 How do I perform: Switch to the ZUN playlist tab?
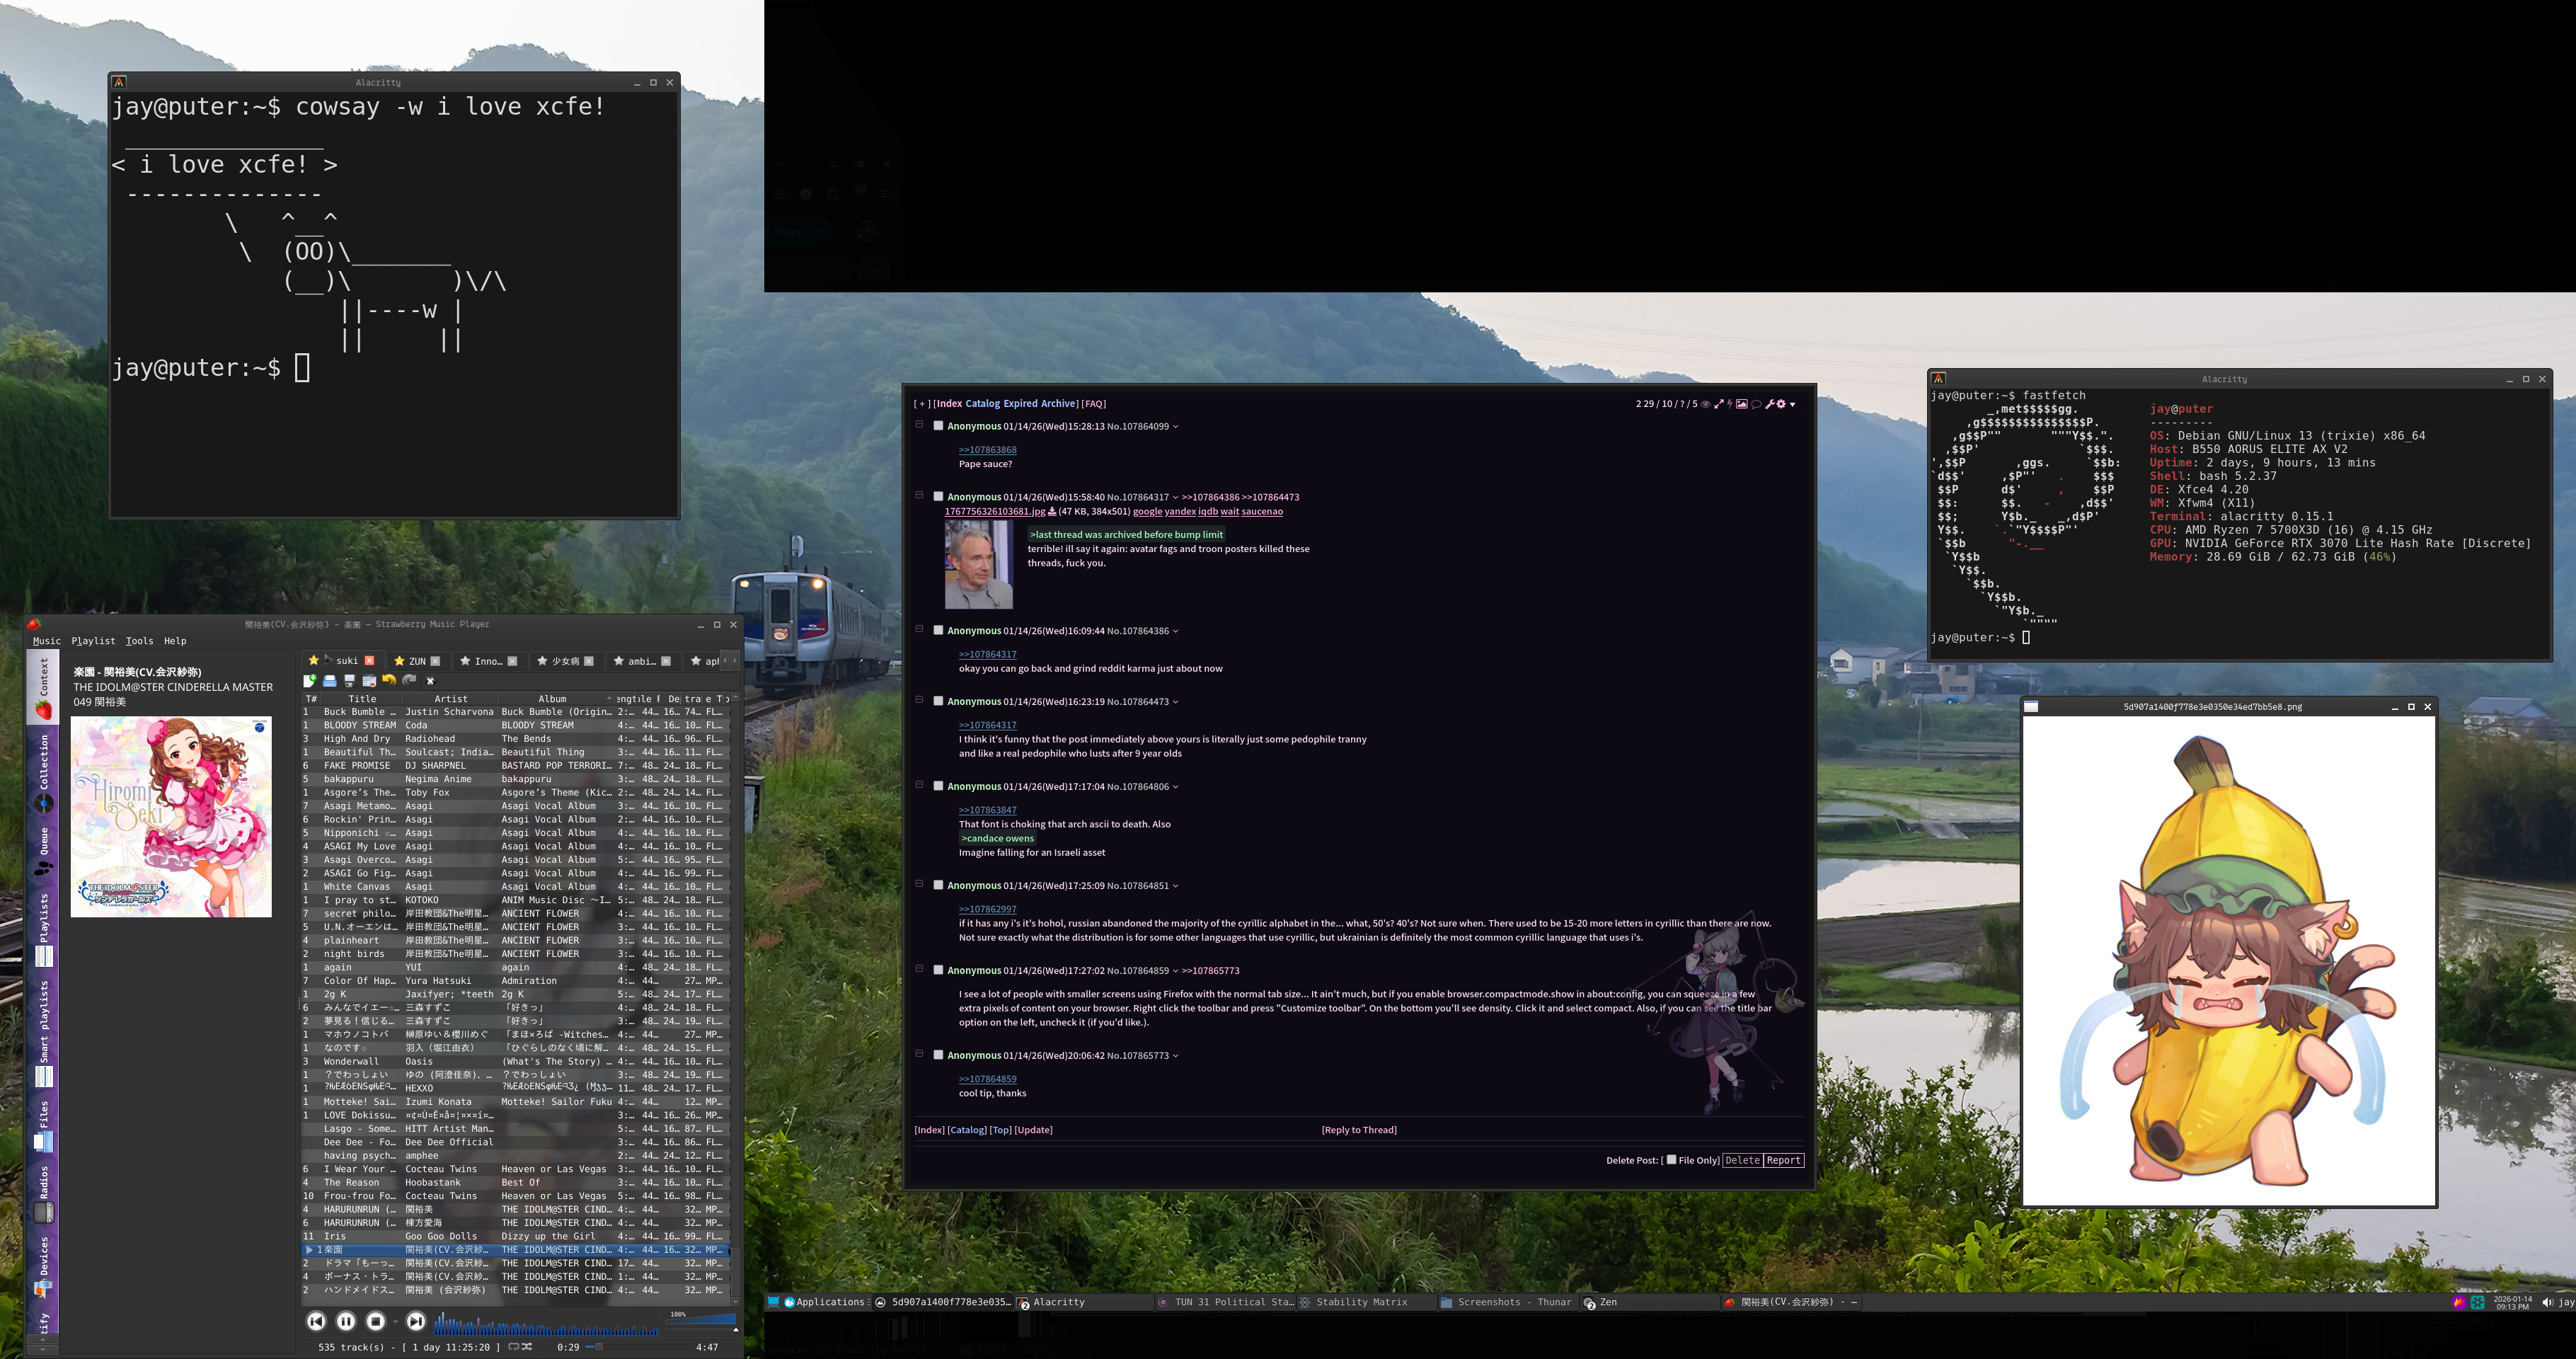[x=417, y=661]
